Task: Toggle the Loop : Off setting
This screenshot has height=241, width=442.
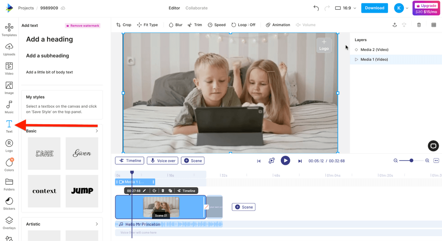Action: pyautogui.click(x=243, y=25)
